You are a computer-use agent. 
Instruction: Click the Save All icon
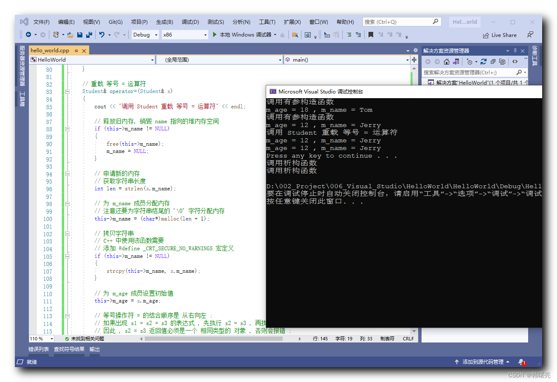click(x=89, y=35)
